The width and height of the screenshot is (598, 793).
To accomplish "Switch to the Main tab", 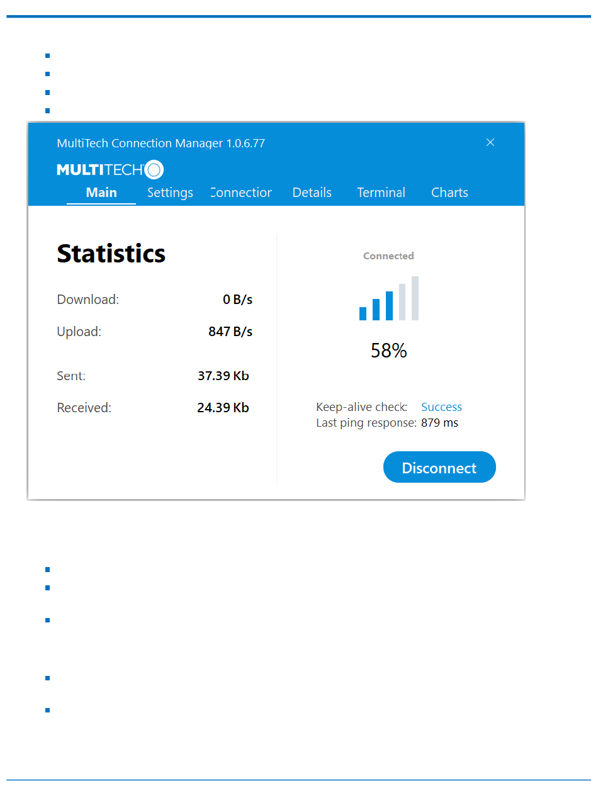I will click(101, 193).
